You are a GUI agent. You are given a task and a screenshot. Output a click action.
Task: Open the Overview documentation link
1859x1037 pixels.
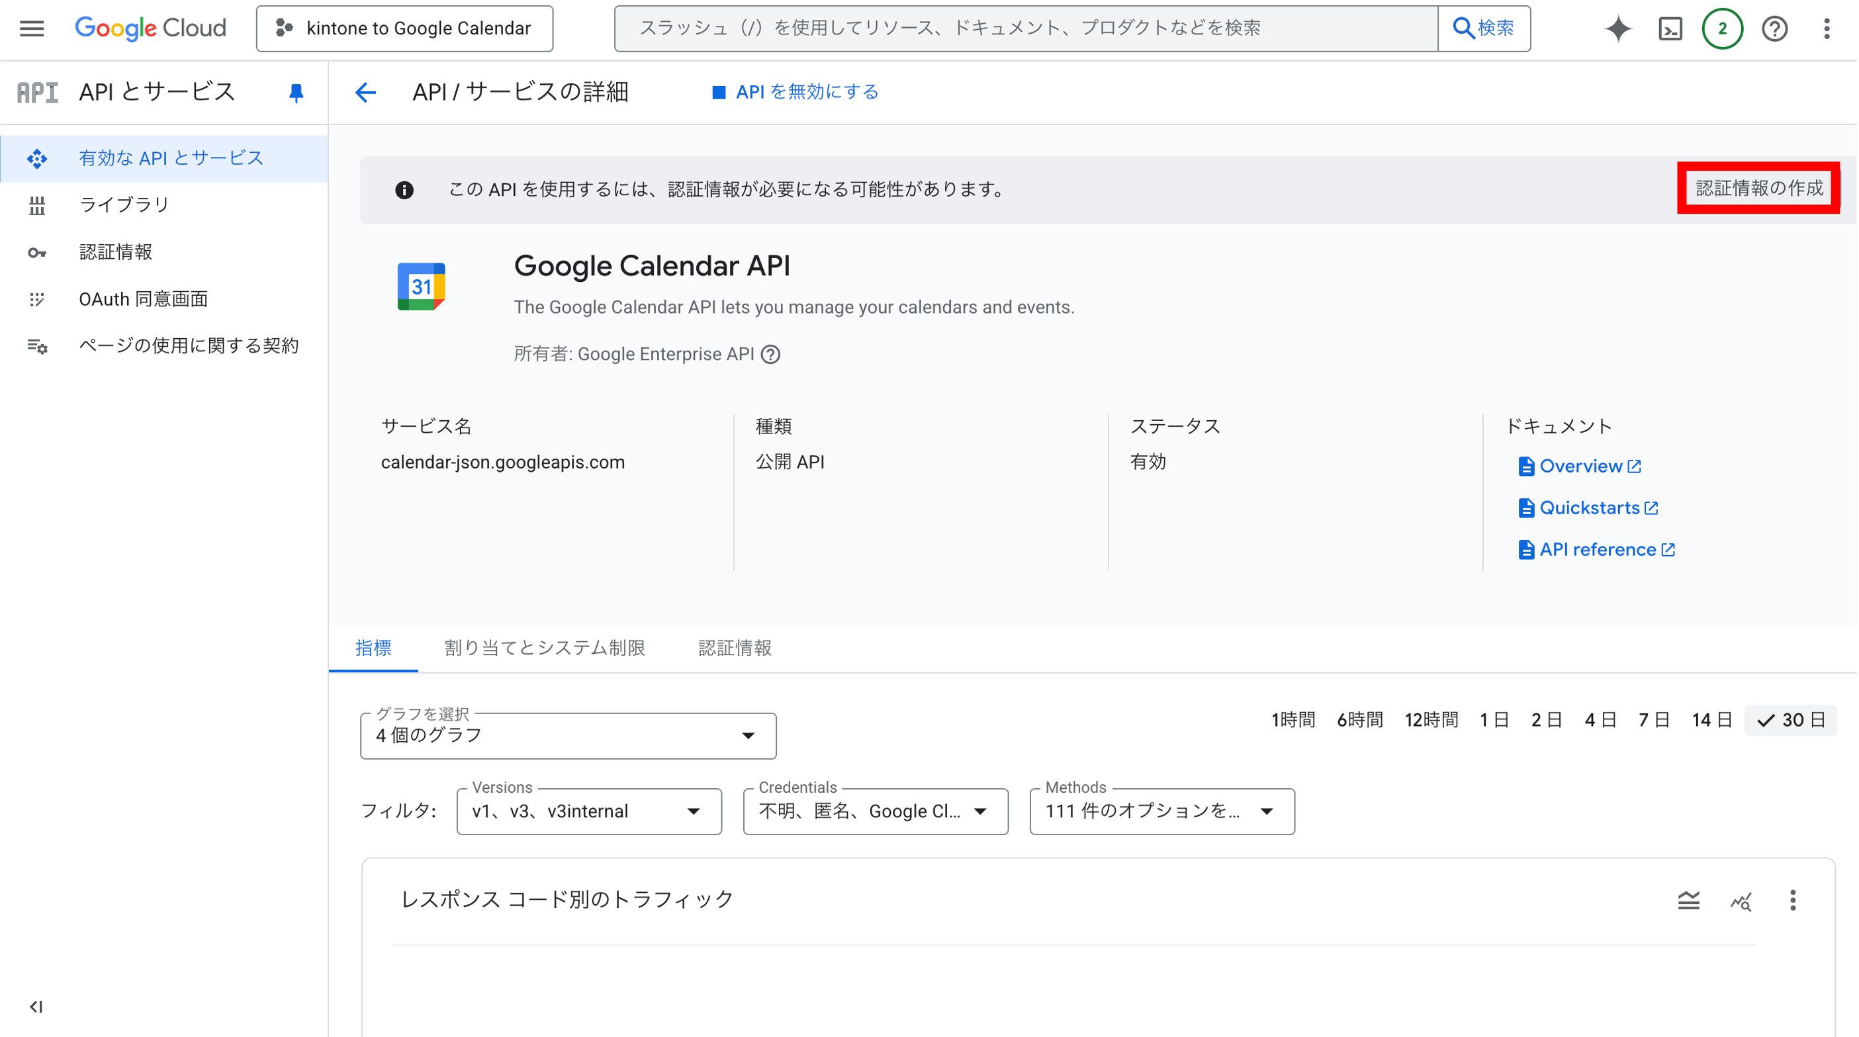click(1580, 467)
